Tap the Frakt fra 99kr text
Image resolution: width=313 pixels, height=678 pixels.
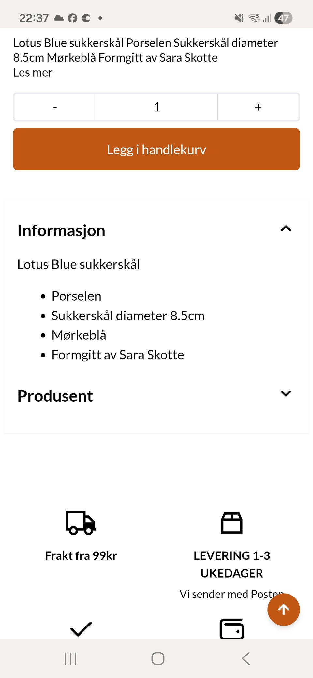pos(81,555)
